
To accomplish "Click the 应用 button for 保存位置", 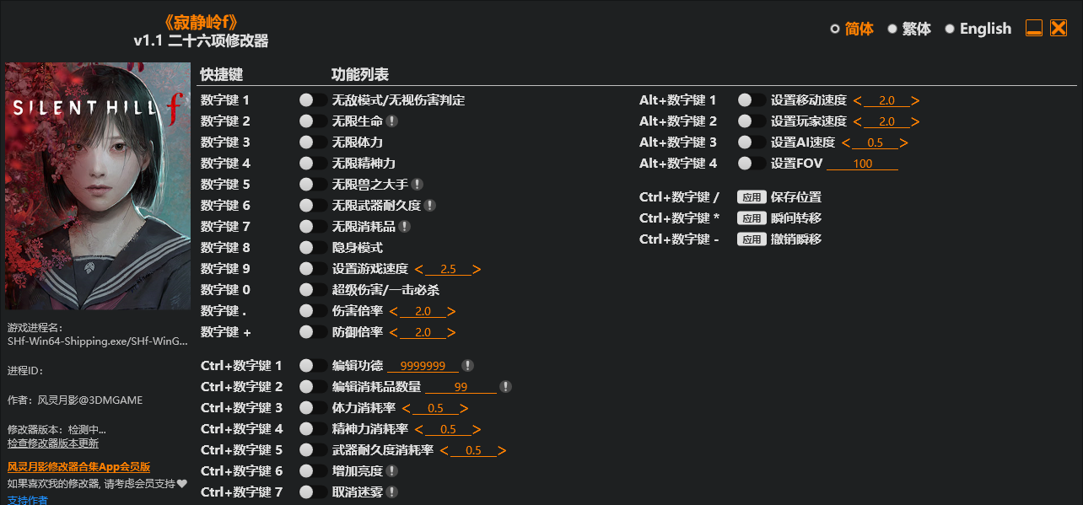I will point(751,197).
